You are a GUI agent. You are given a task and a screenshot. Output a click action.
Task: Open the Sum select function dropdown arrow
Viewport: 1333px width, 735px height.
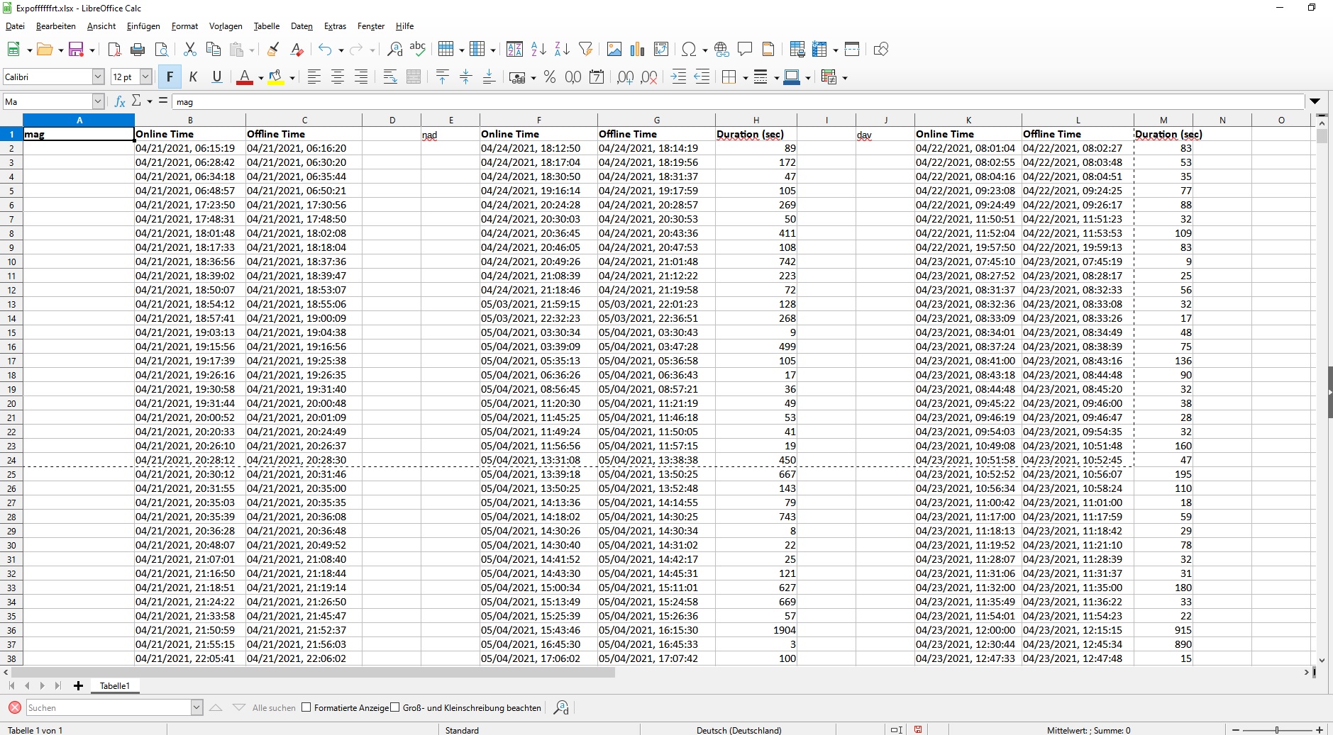pyautogui.click(x=150, y=101)
